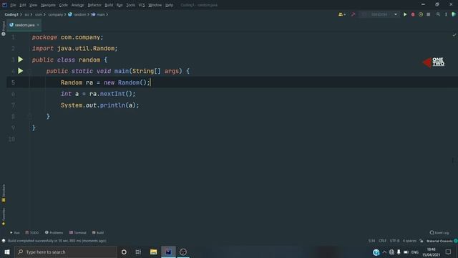
Task: Open OBS Studio from the taskbar
Action: 183,252
